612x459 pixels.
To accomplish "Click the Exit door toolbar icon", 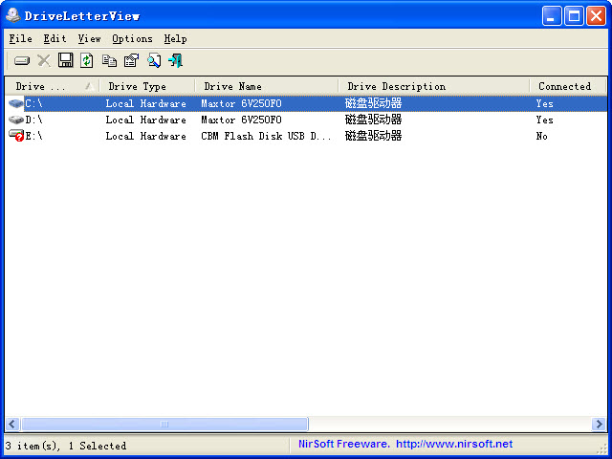I will [x=176, y=61].
